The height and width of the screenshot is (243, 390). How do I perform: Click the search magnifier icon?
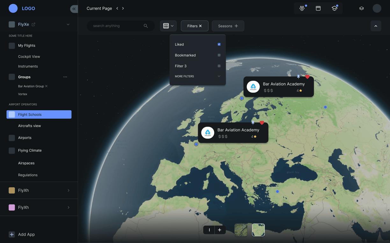146,26
